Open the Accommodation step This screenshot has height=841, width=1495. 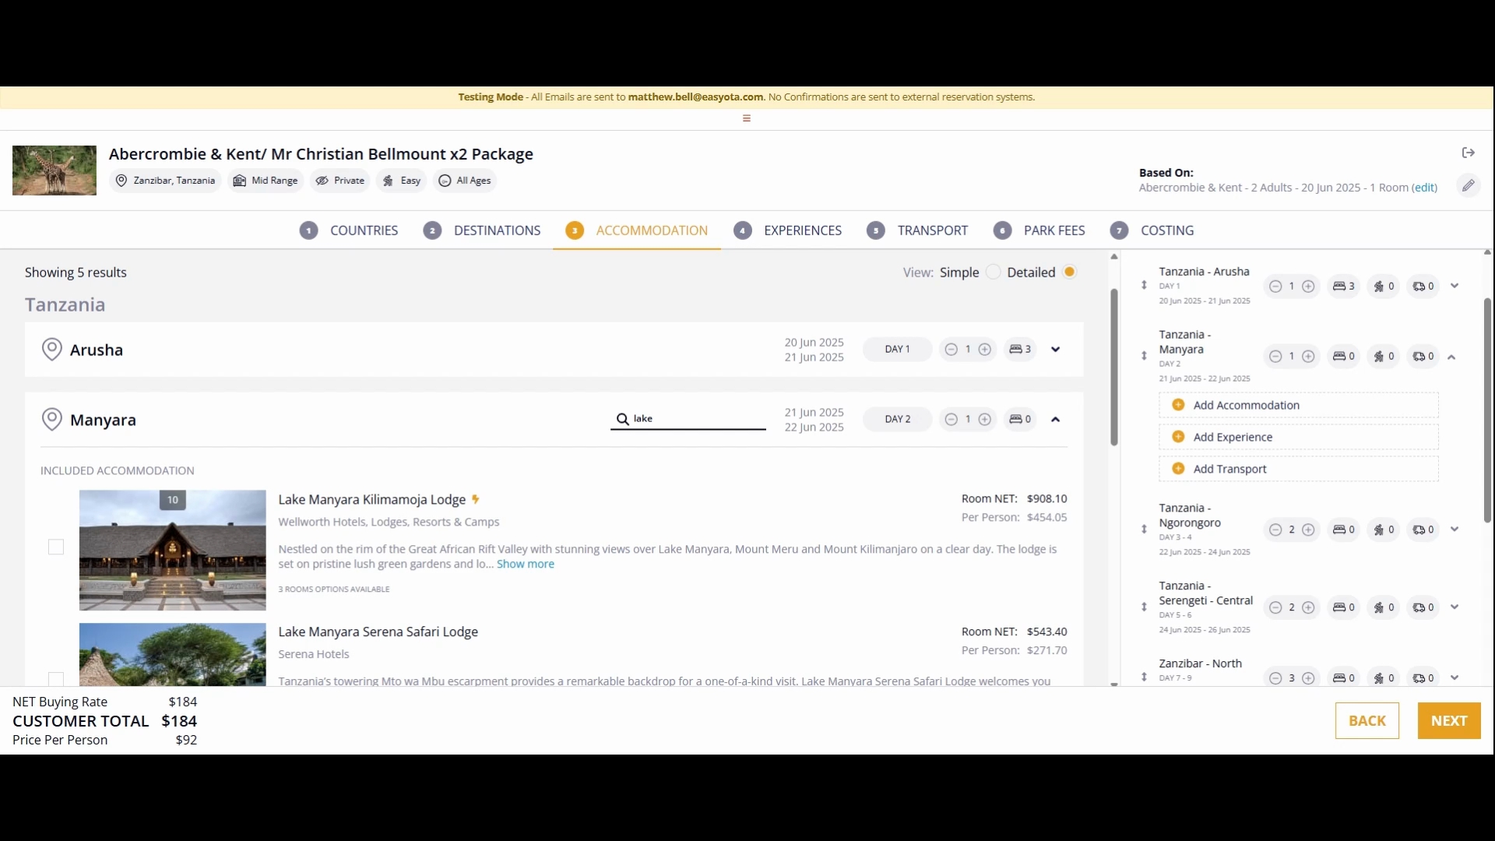click(x=637, y=230)
